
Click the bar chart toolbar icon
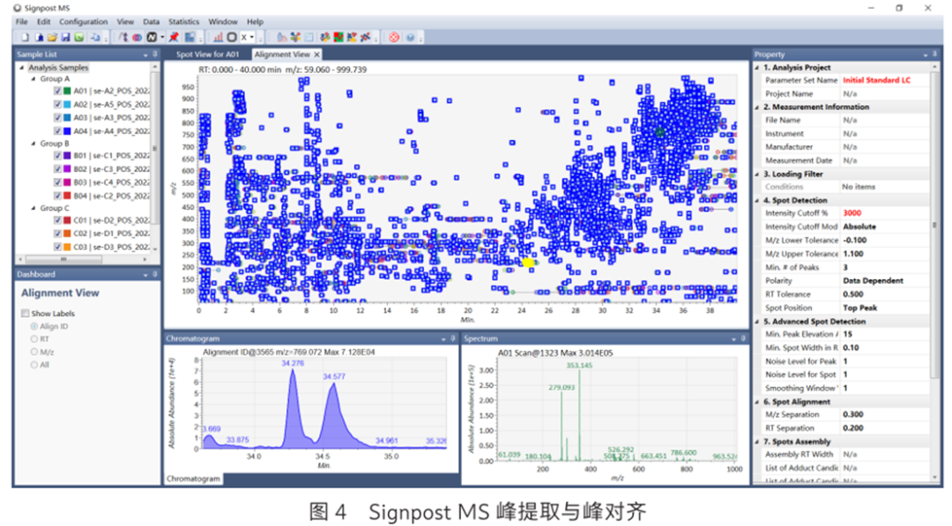coord(218,37)
